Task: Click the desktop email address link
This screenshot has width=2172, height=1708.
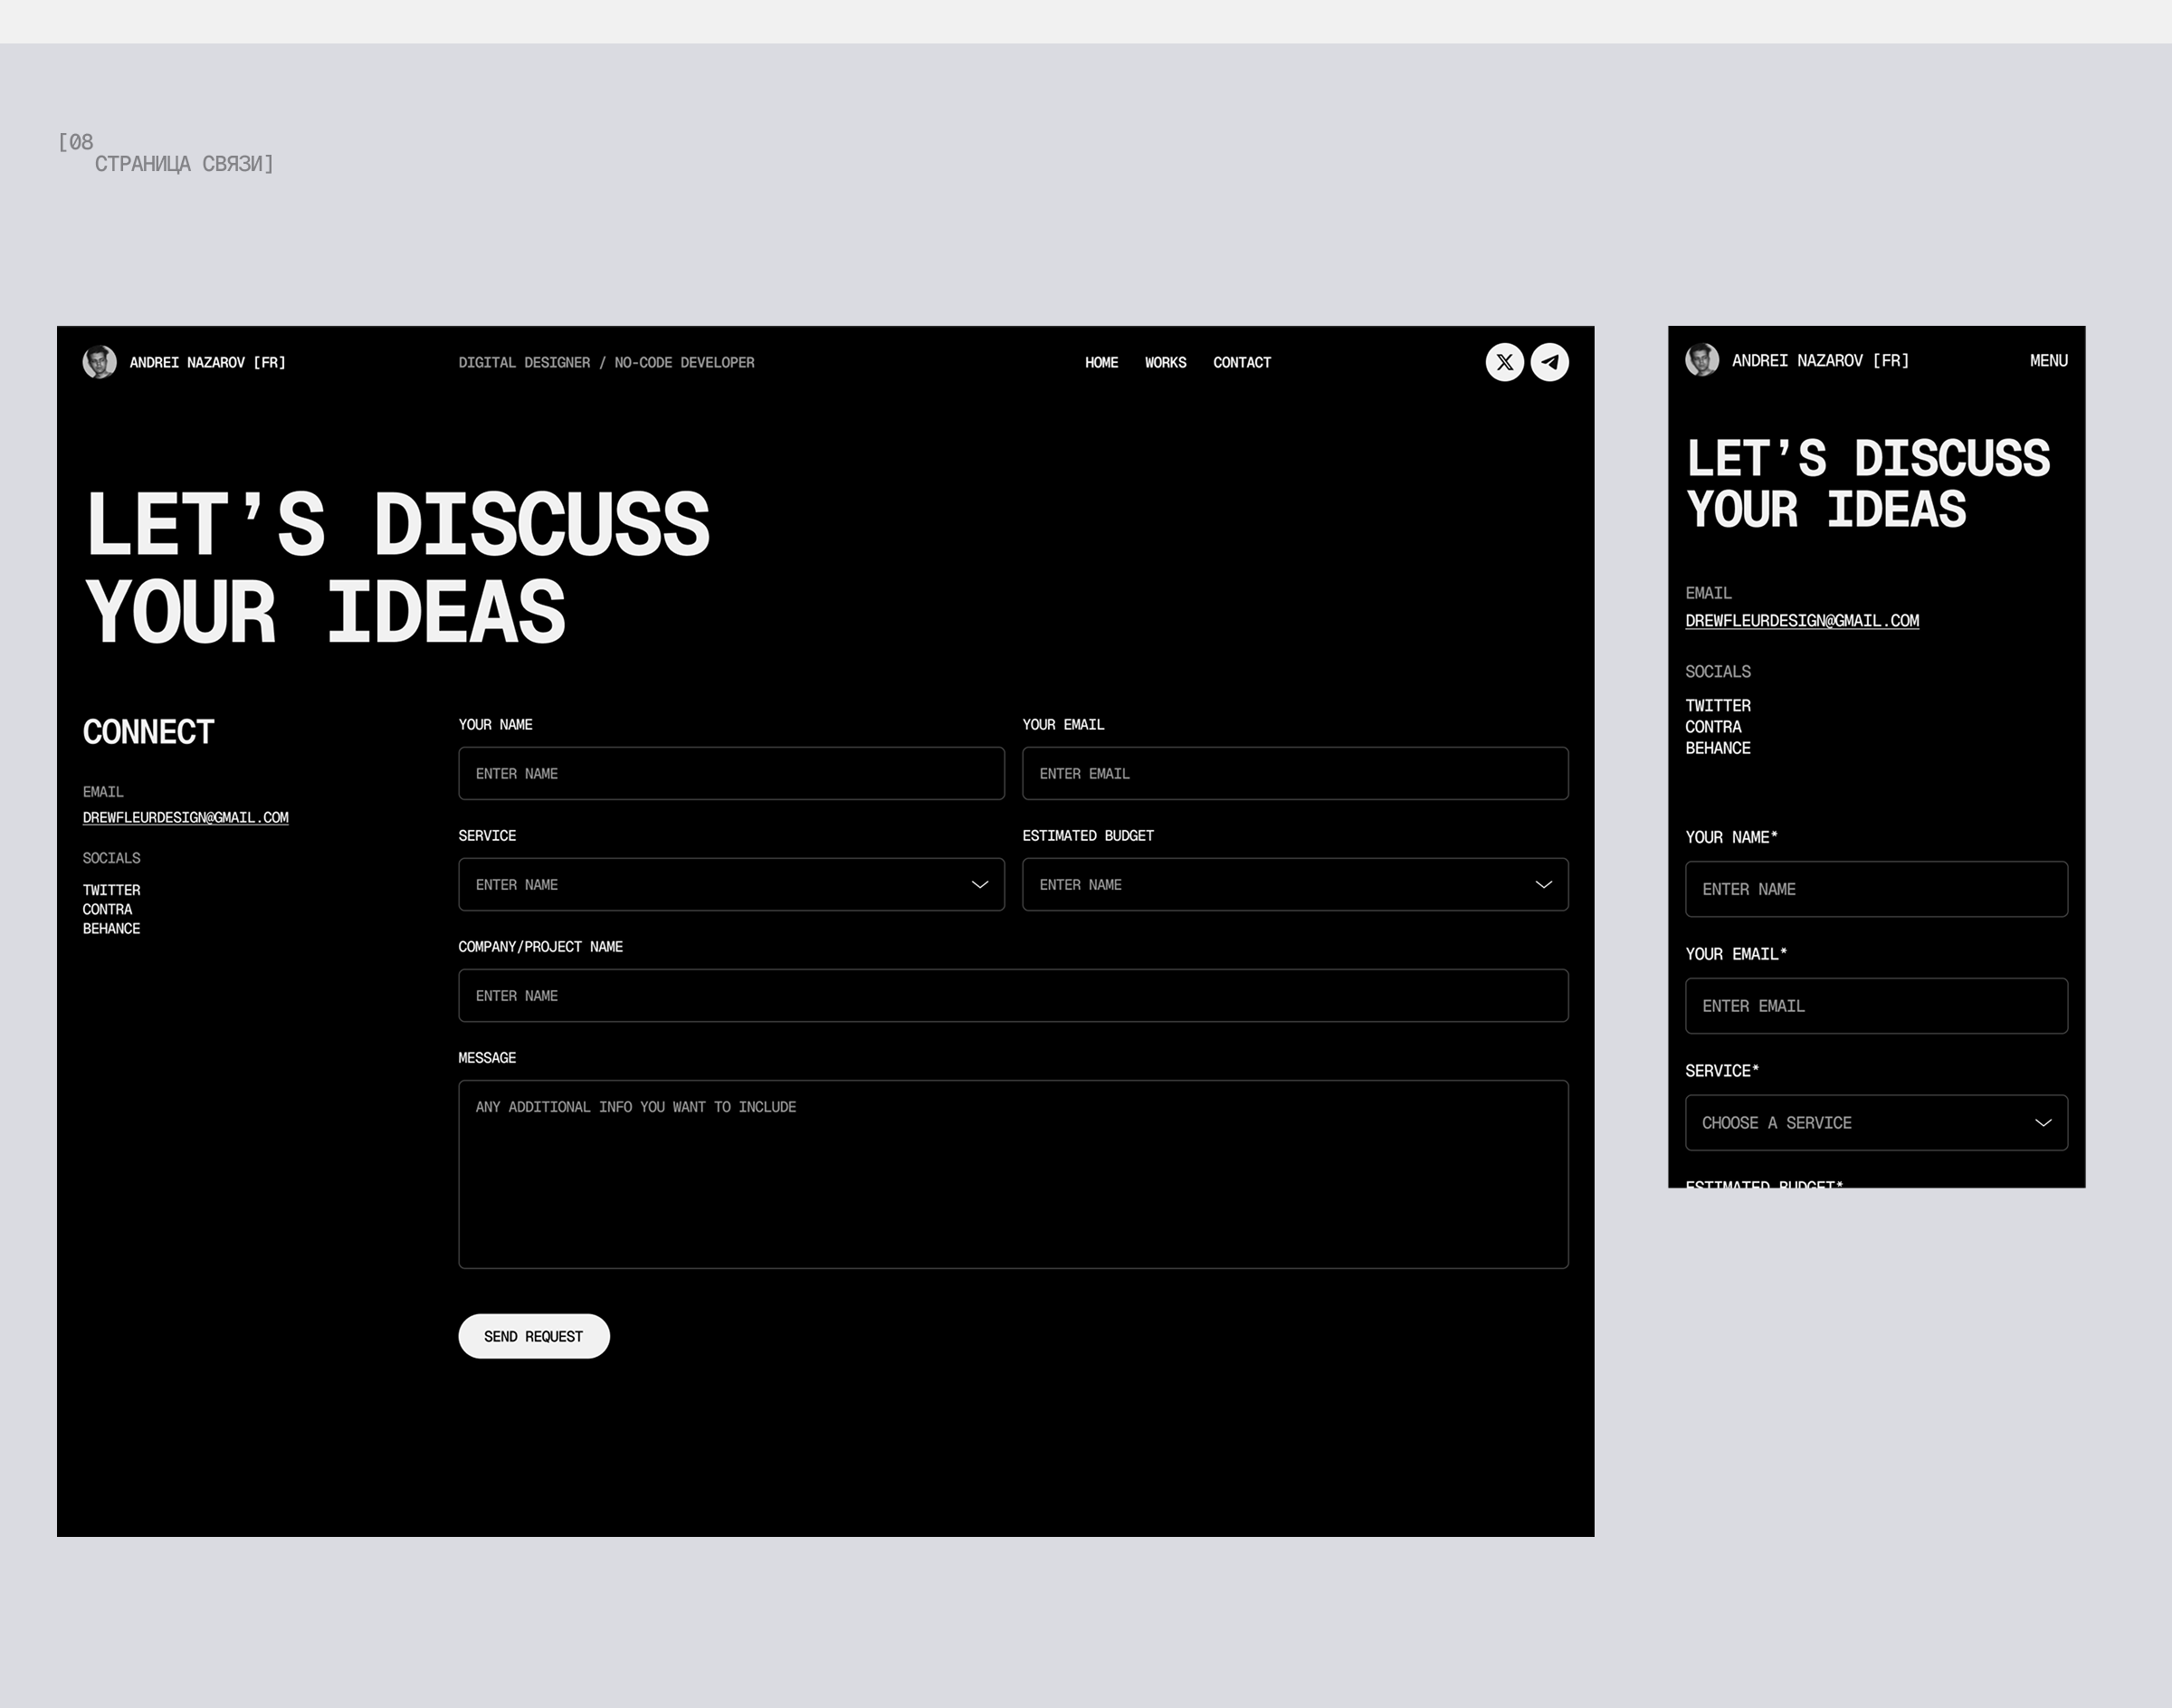Action: tap(185, 817)
